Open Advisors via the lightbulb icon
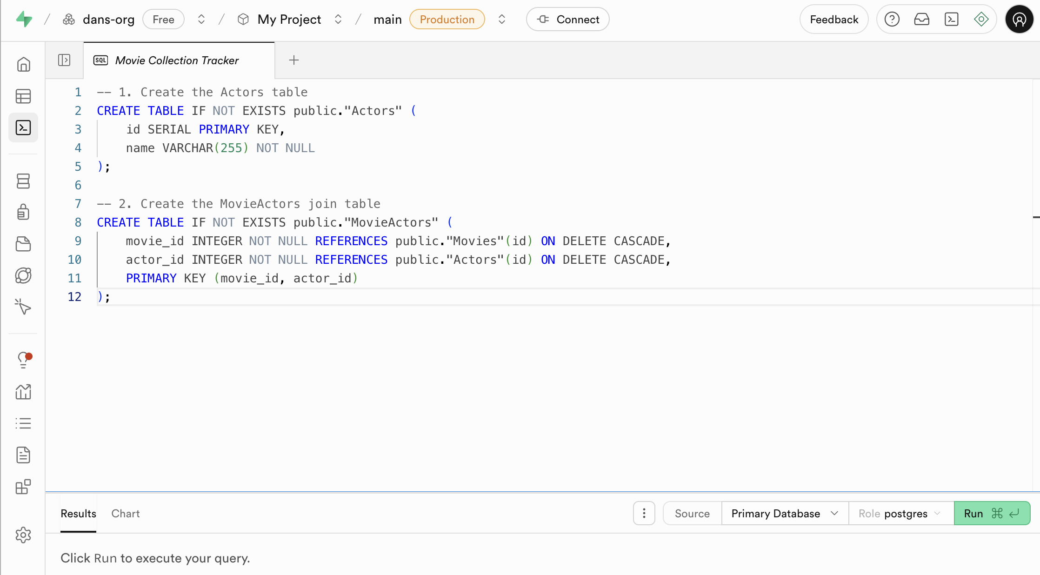The width and height of the screenshot is (1040, 575). pyautogui.click(x=23, y=360)
